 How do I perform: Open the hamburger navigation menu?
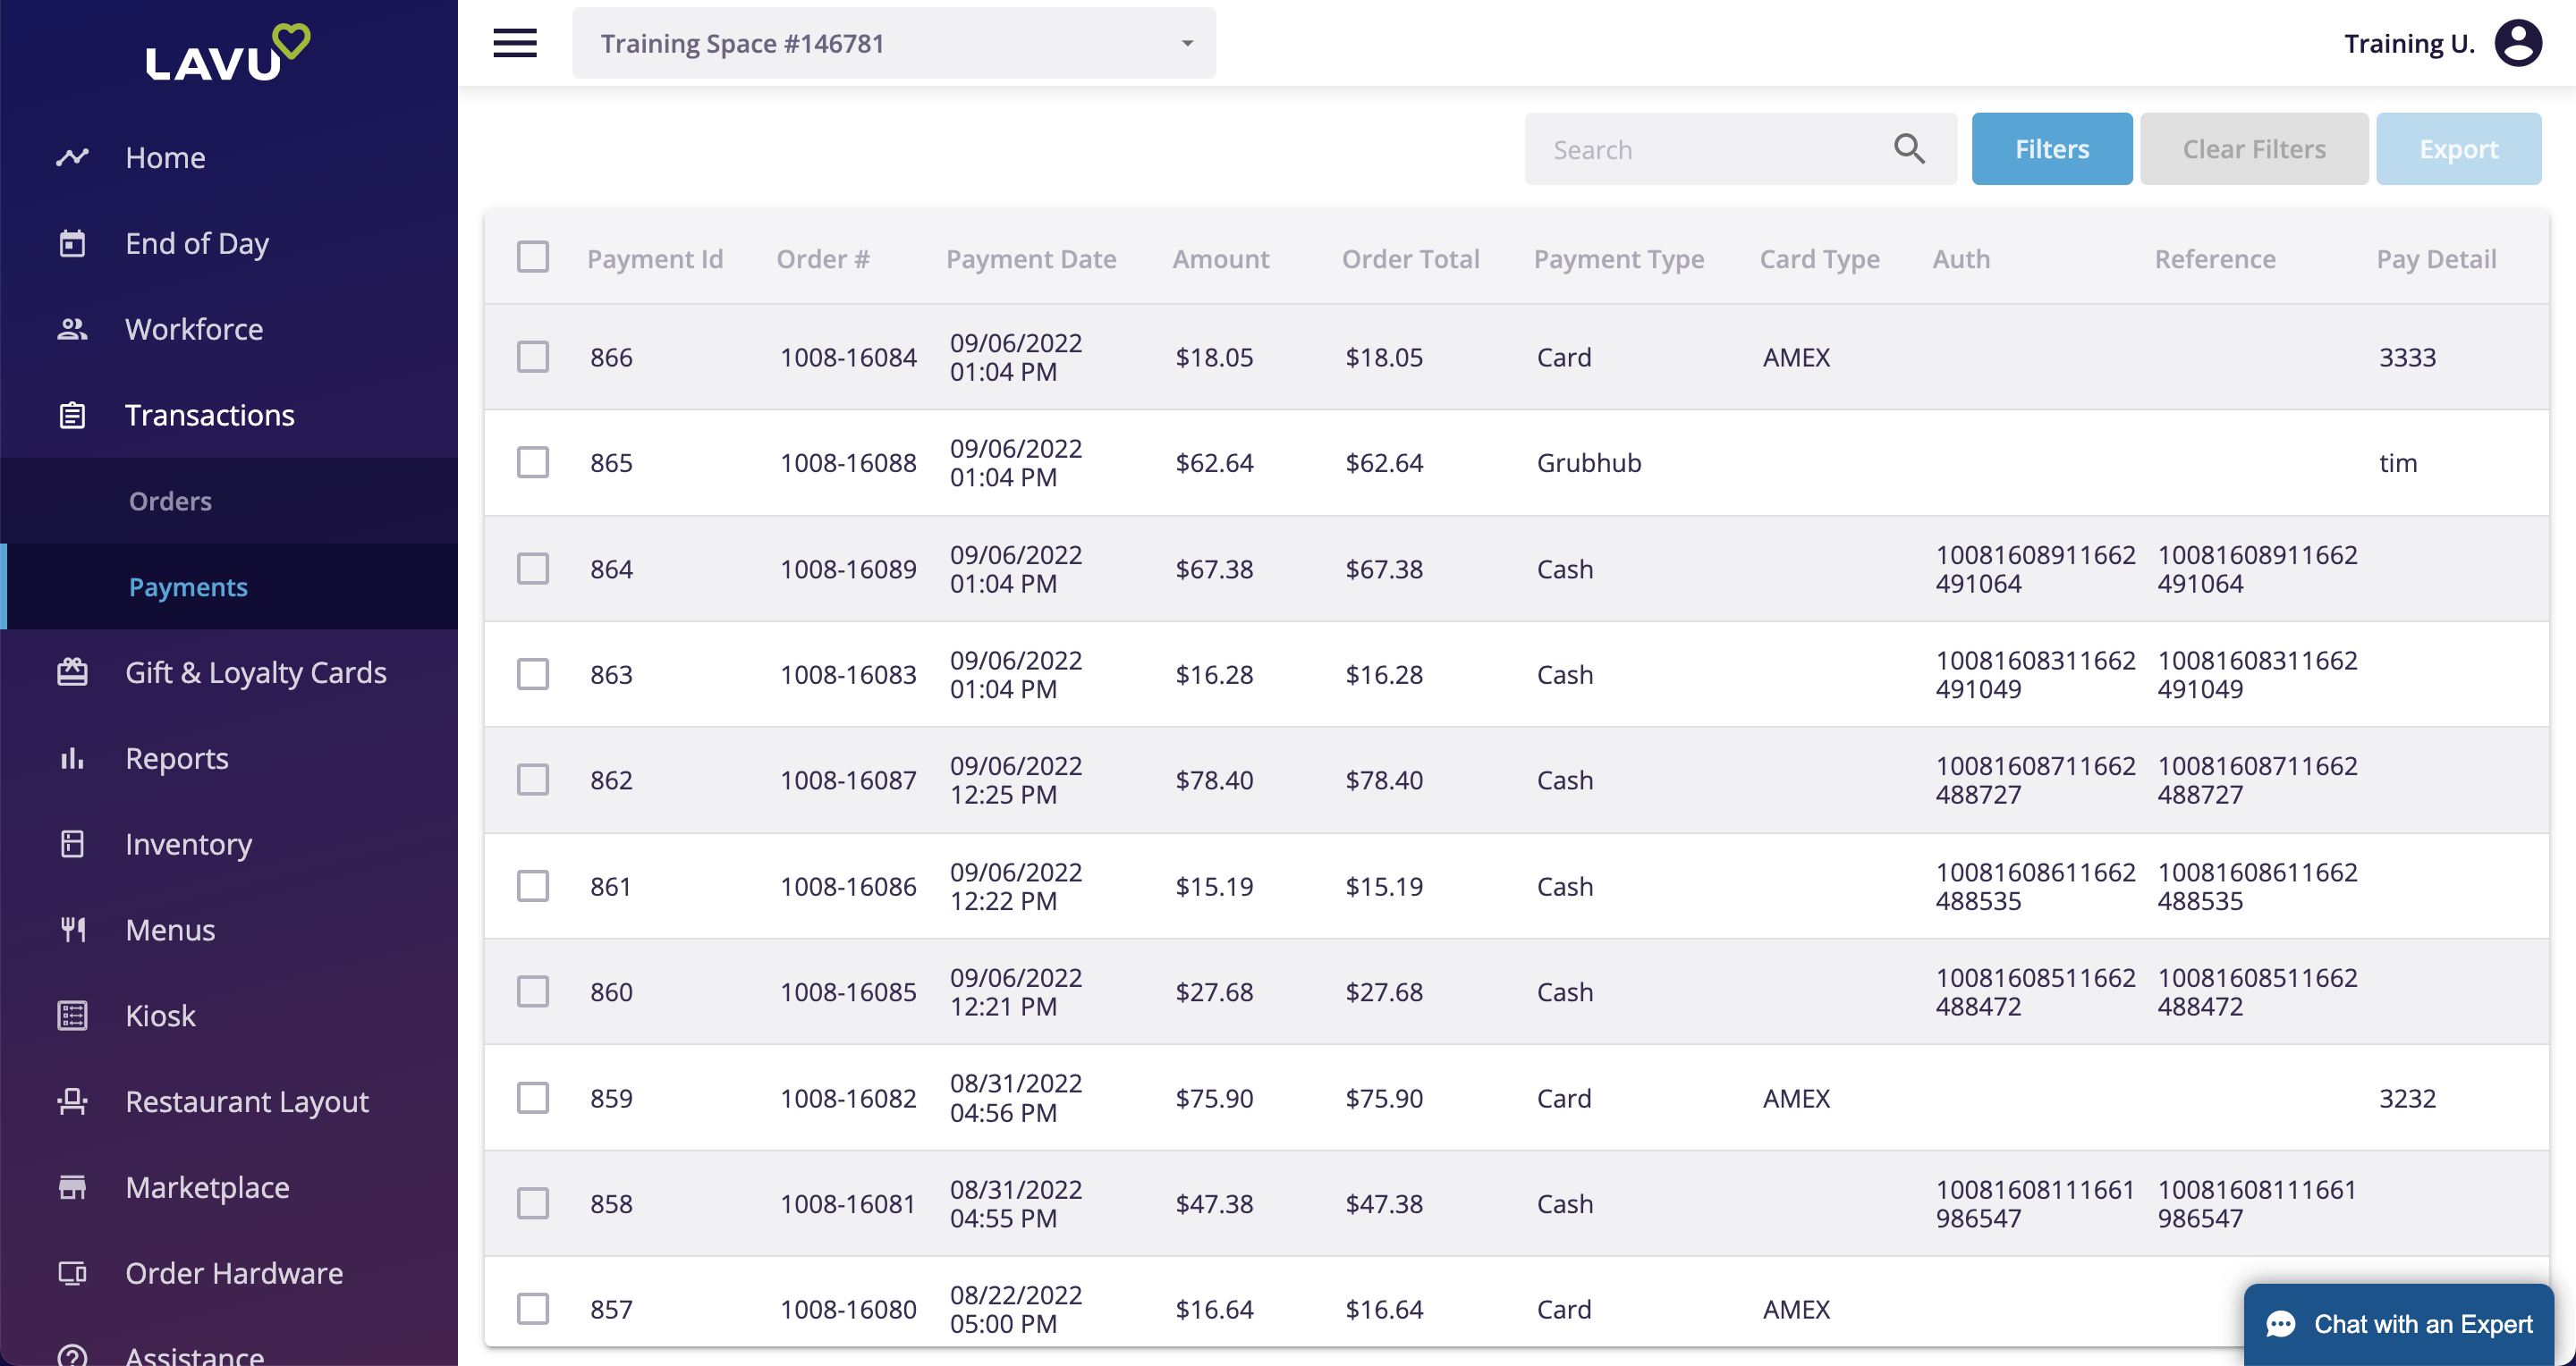[x=515, y=43]
